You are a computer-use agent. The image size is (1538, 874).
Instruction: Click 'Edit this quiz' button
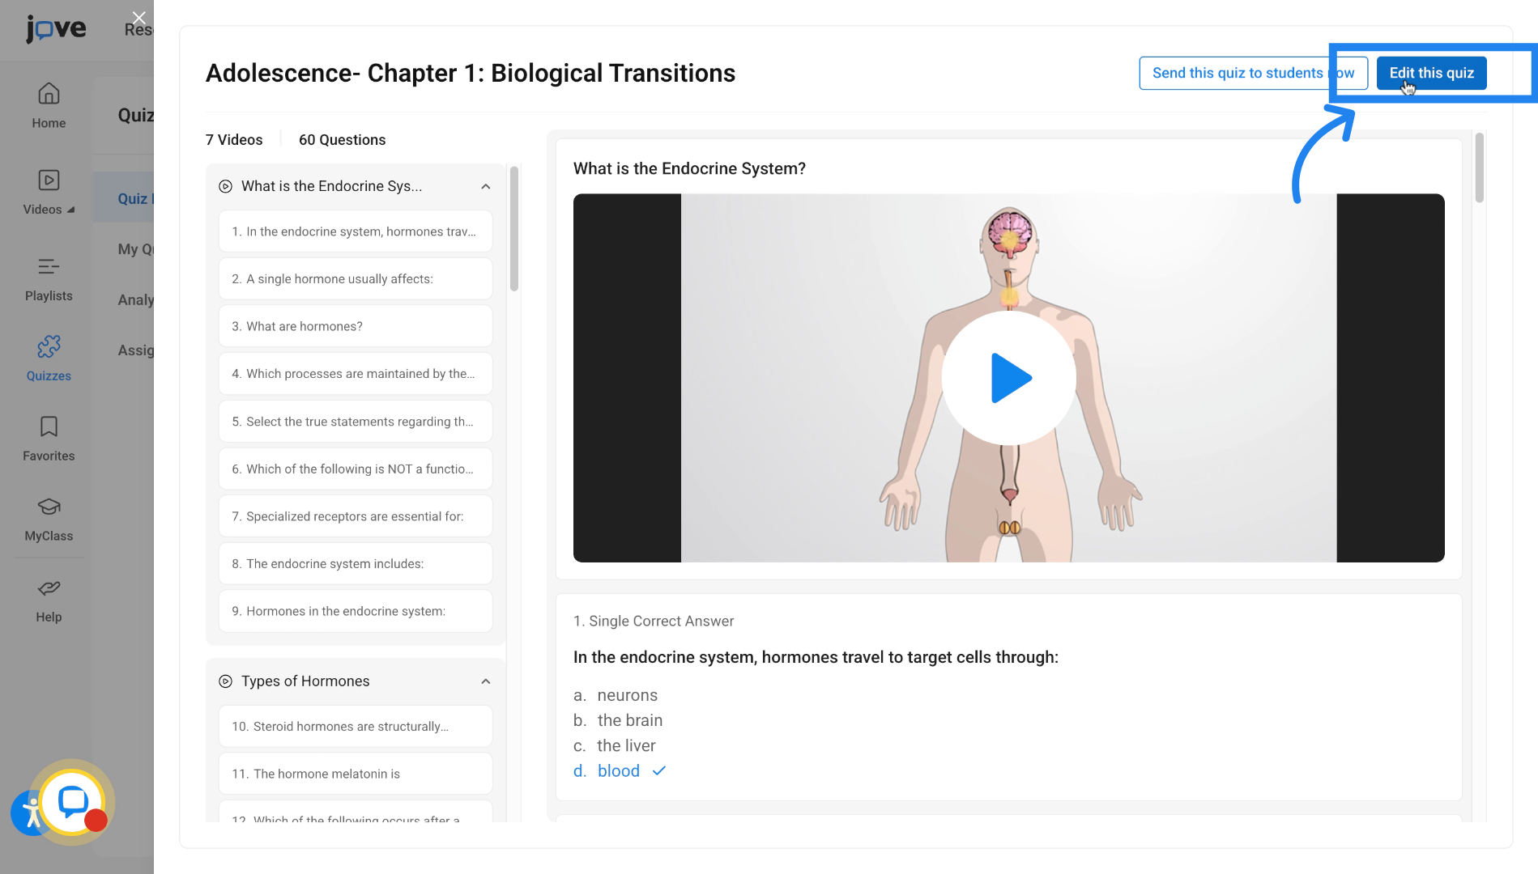[x=1431, y=73]
